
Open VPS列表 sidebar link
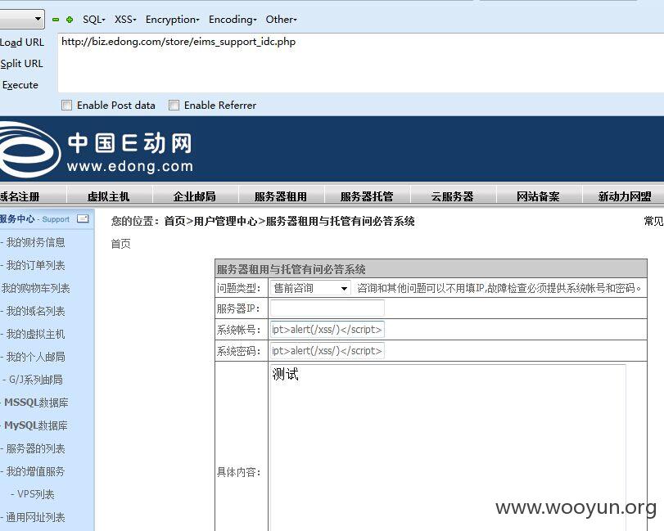35,494
